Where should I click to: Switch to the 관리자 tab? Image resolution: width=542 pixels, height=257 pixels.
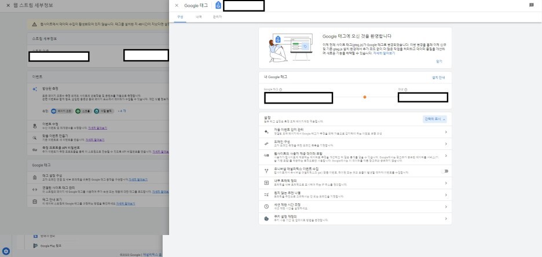pyautogui.click(x=217, y=17)
